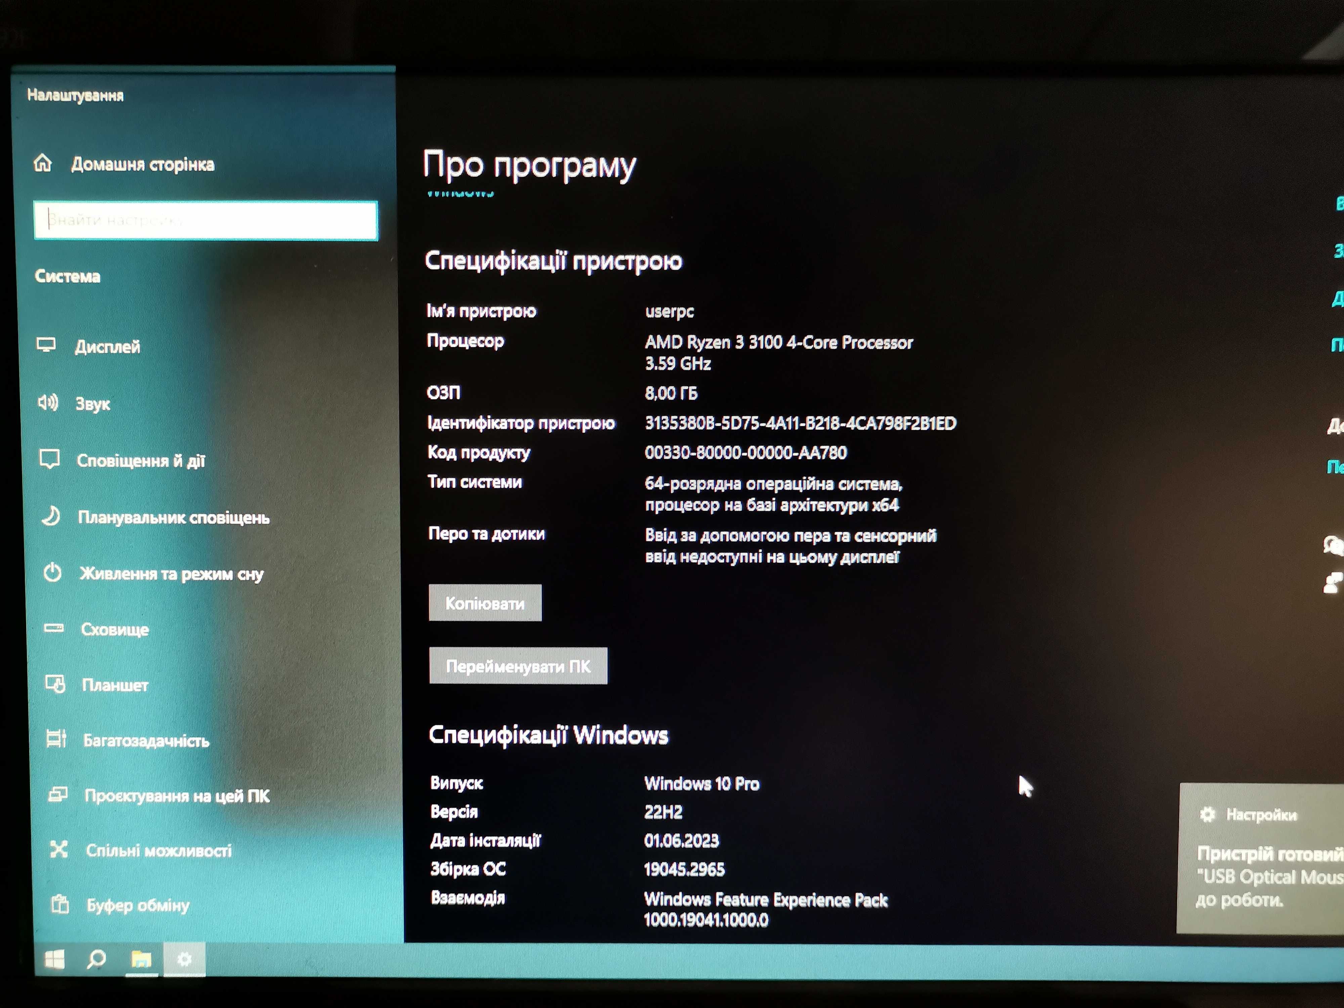Click the gear icon in Настройки notification
Viewport: 1344px width, 1008px height.
pos(1208,814)
